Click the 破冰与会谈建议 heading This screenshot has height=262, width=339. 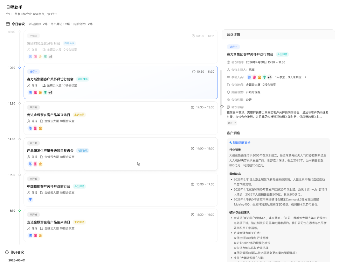pyautogui.click(x=239, y=212)
